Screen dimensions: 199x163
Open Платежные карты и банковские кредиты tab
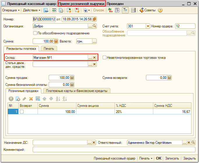pyautogui.click(x=76, y=91)
